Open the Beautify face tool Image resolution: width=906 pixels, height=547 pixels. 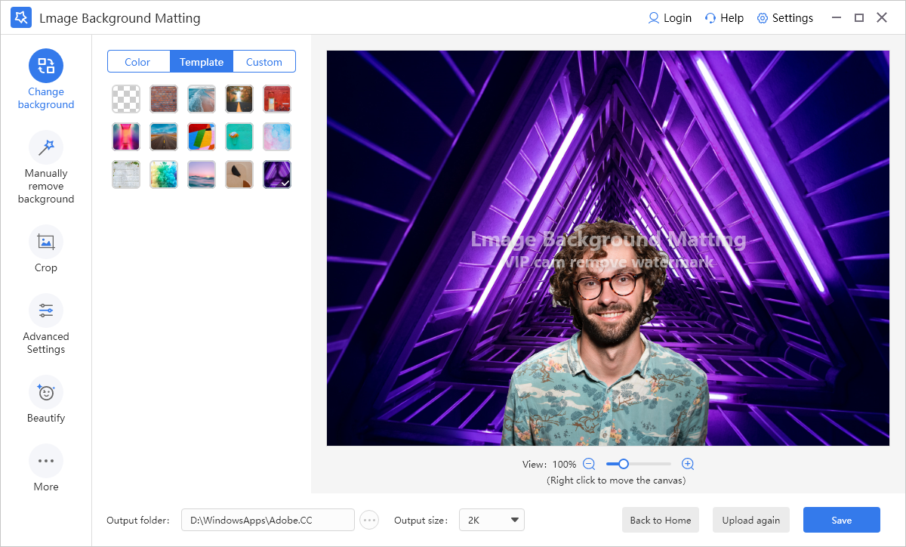(x=46, y=392)
